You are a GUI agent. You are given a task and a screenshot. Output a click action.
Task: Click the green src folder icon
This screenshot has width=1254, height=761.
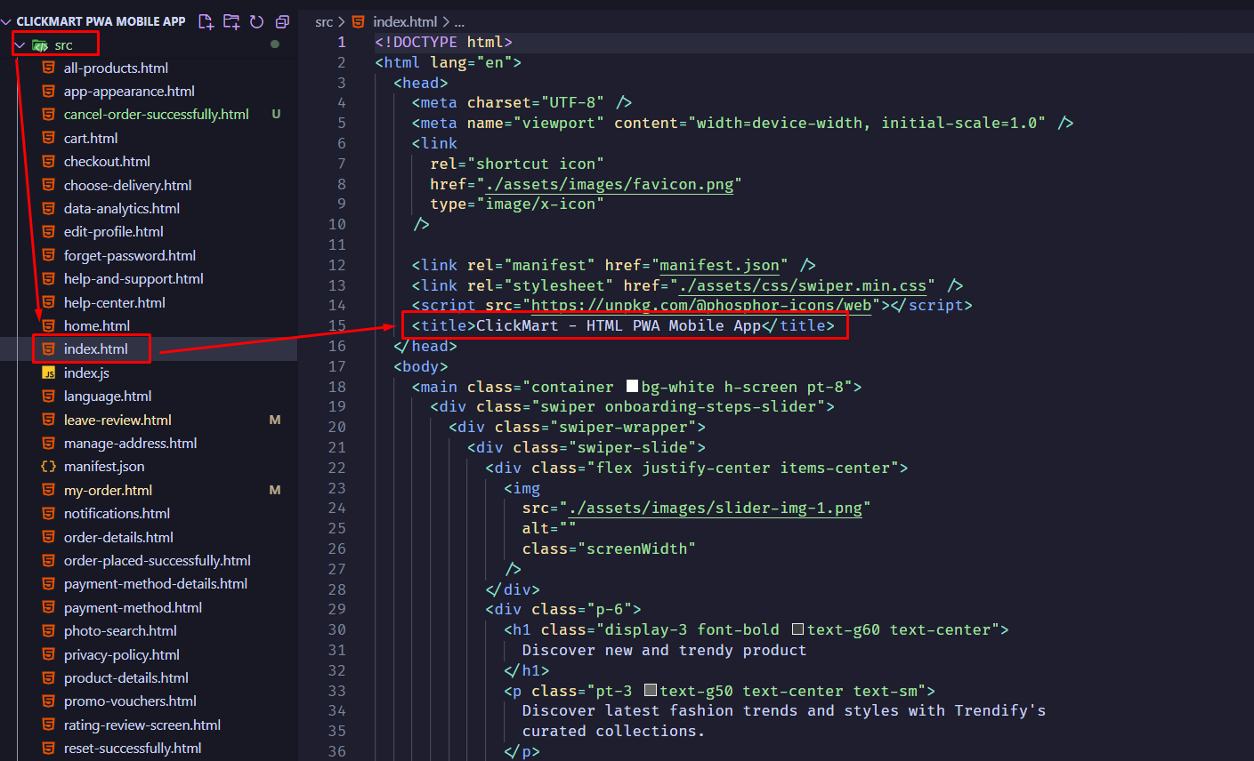click(41, 44)
